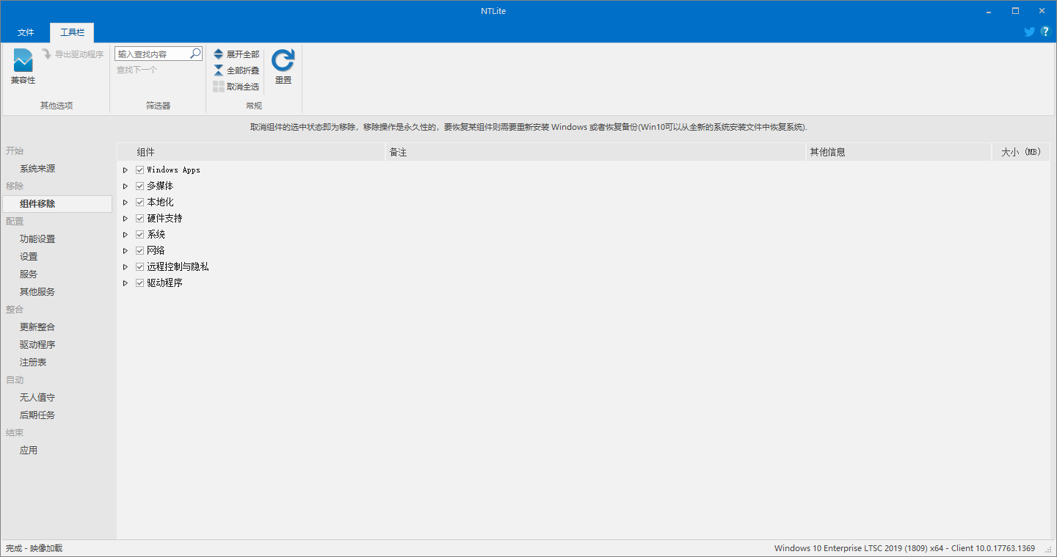The image size is (1057, 557).
Task: Click 全部折叠 collapse all icon
Action: [219, 70]
